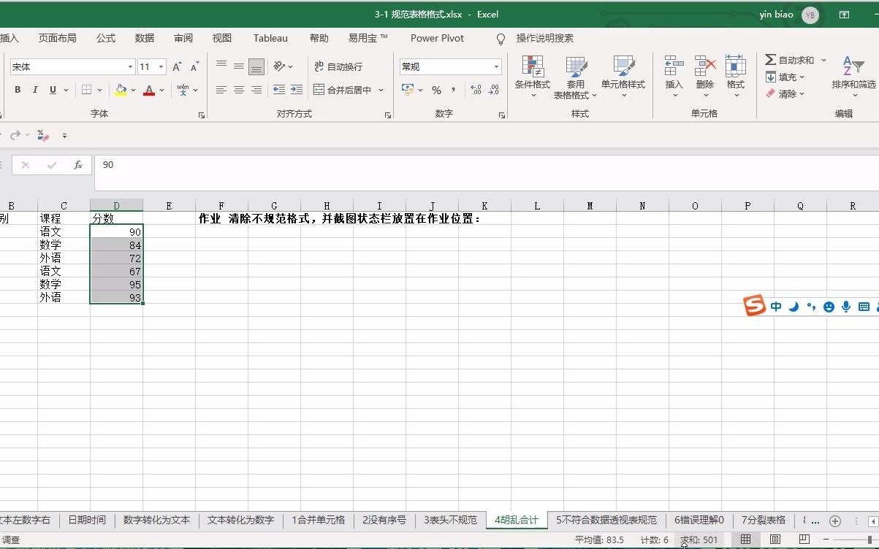Open 条件格式 conditional formatting
The width and height of the screenshot is (879, 549).
pos(533,75)
